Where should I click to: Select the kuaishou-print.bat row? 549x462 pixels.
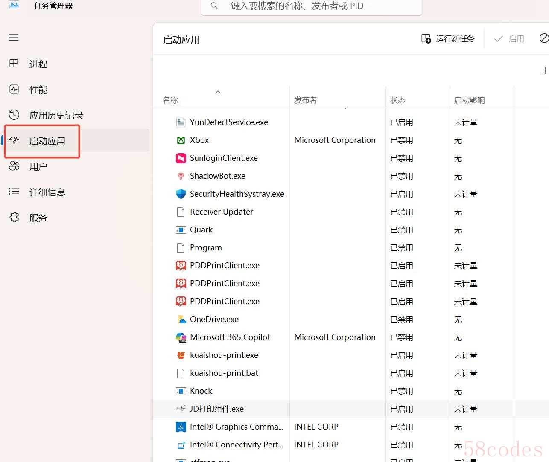351,373
